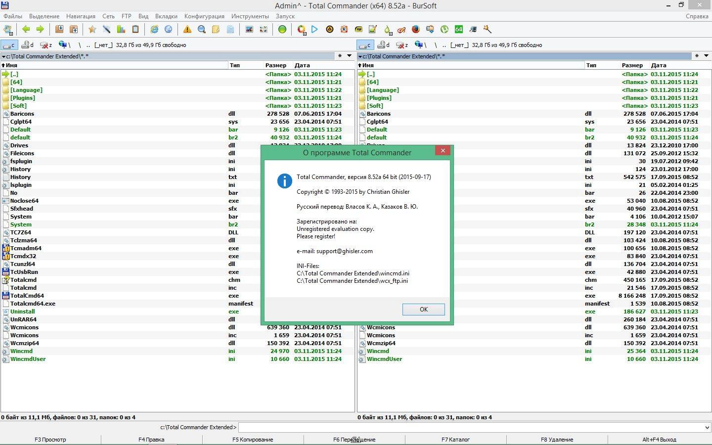Click the blue play triangle icon
712x445 pixels.
point(314,30)
